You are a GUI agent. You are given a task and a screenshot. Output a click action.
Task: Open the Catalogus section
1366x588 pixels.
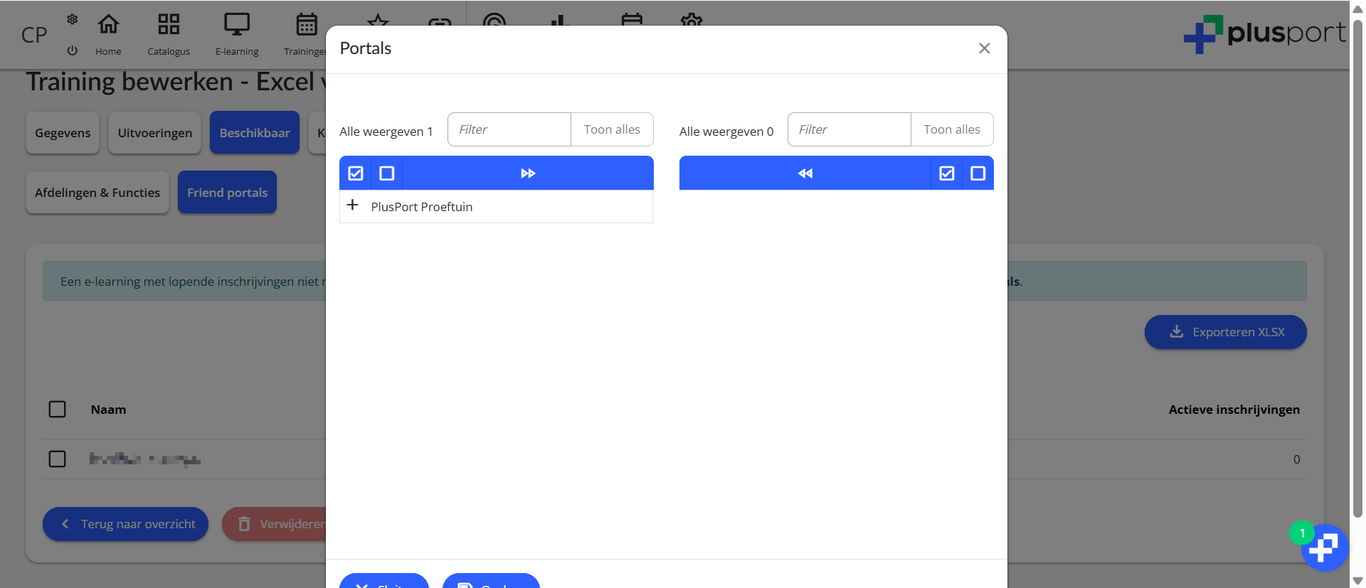169,34
